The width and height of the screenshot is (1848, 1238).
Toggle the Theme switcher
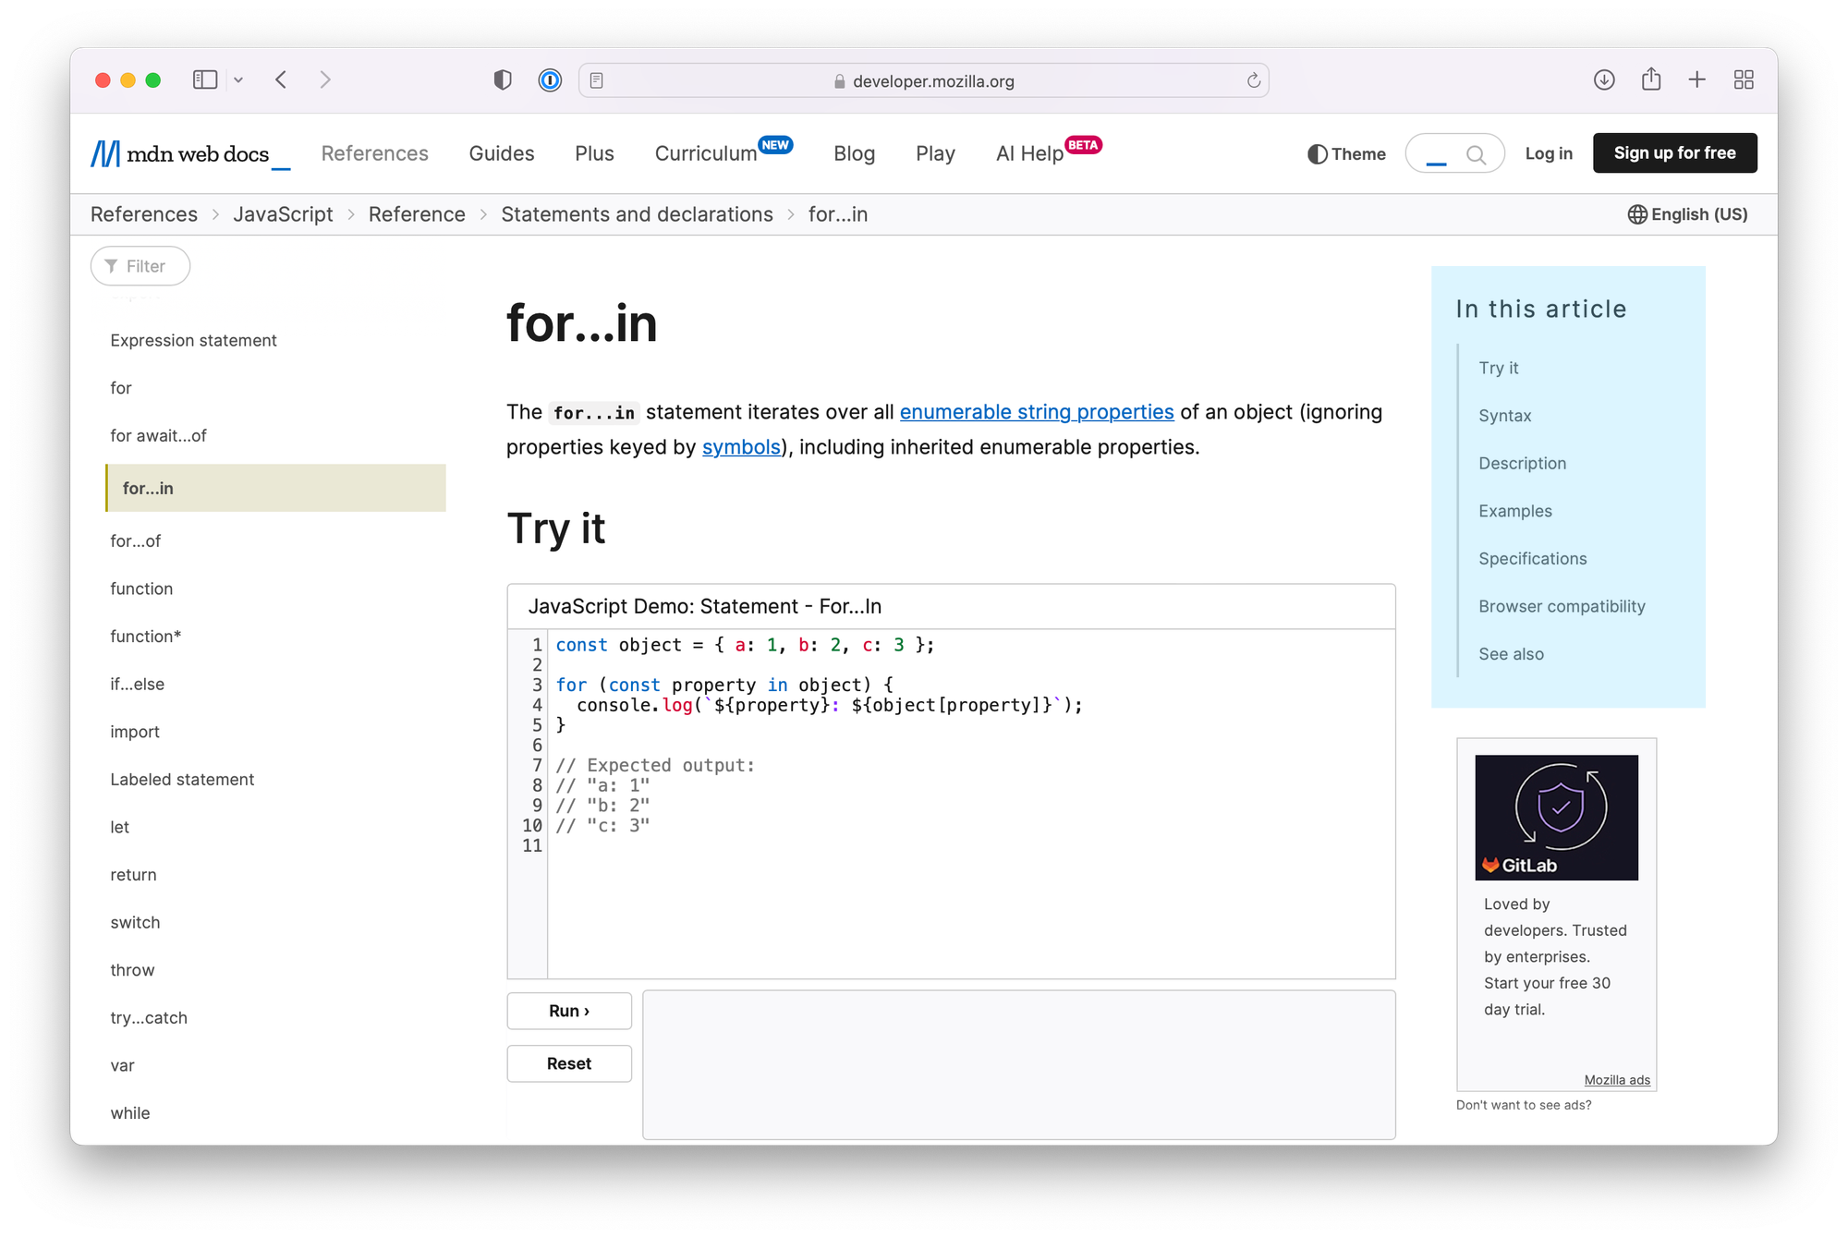(1346, 154)
